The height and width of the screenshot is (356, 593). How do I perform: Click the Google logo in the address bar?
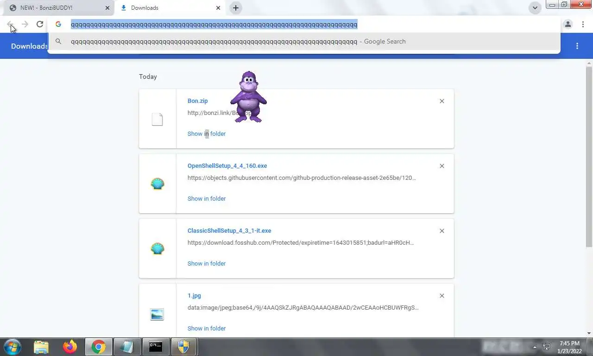pos(58,25)
